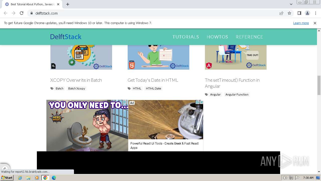This screenshot has height=181, width=321.
Task: Close the DelftStack browser tab
Action: click(x=58, y=4)
